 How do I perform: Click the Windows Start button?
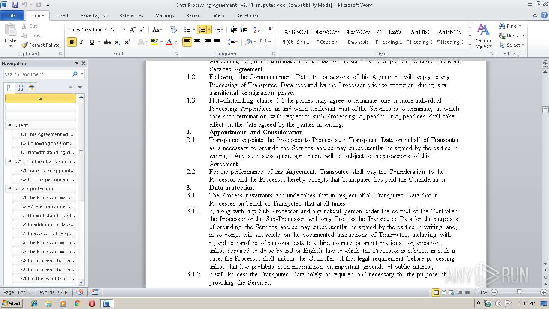click(x=12, y=303)
